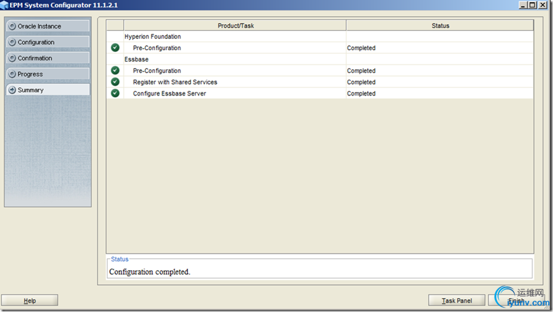Screen dimensions: 553x312
Task: Click Completed status of Configure Essbase Server
Action: pos(361,93)
